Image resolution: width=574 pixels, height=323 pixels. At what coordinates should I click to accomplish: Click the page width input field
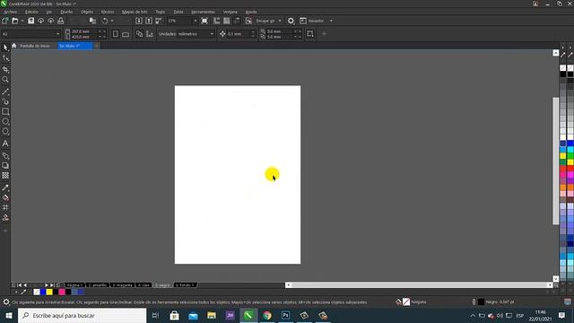83,31
